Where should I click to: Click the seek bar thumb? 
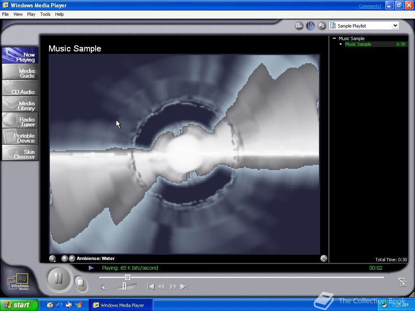pos(128,277)
